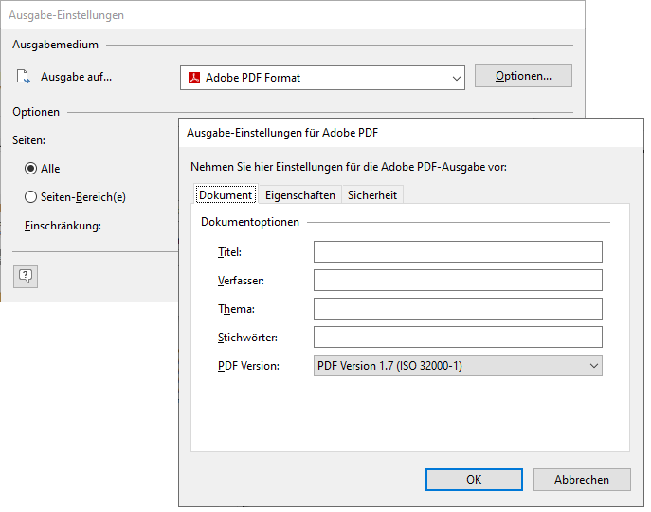This screenshot has width=651, height=512.
Task: Click the Adobe PDF logo icon
Action: pyautogui.click(x=194, y=78)
